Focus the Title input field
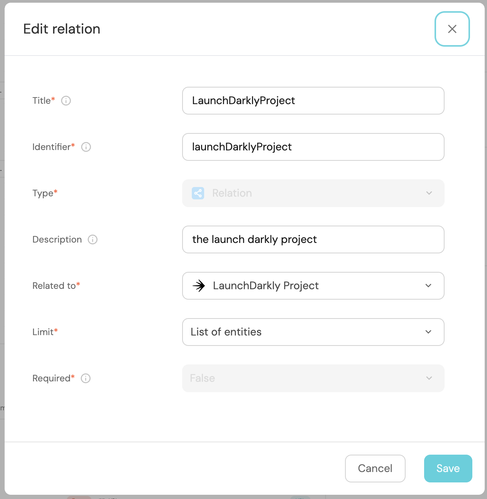Image resolution: width=487 pixels, height=499 pixels. [x=313, y=101]
